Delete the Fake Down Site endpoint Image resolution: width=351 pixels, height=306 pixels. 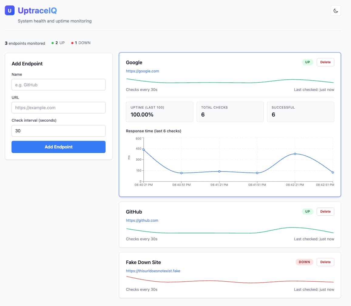pos(325,262)
